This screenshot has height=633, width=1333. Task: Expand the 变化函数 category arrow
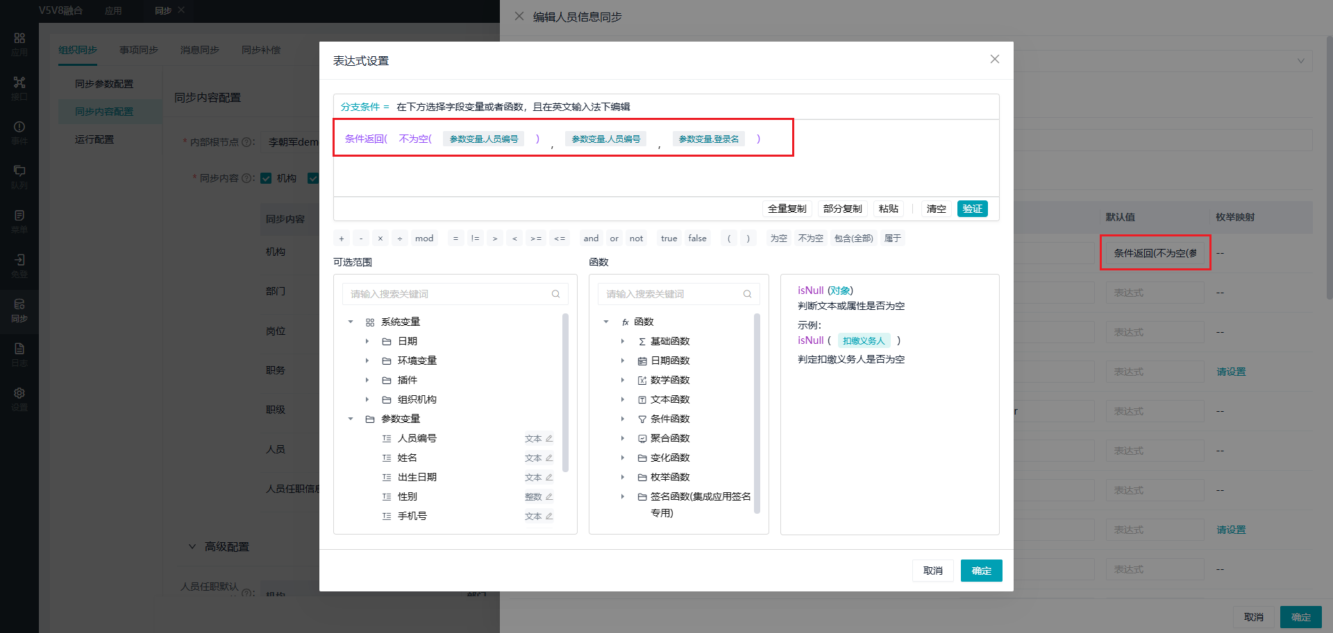tap(623, 458)
